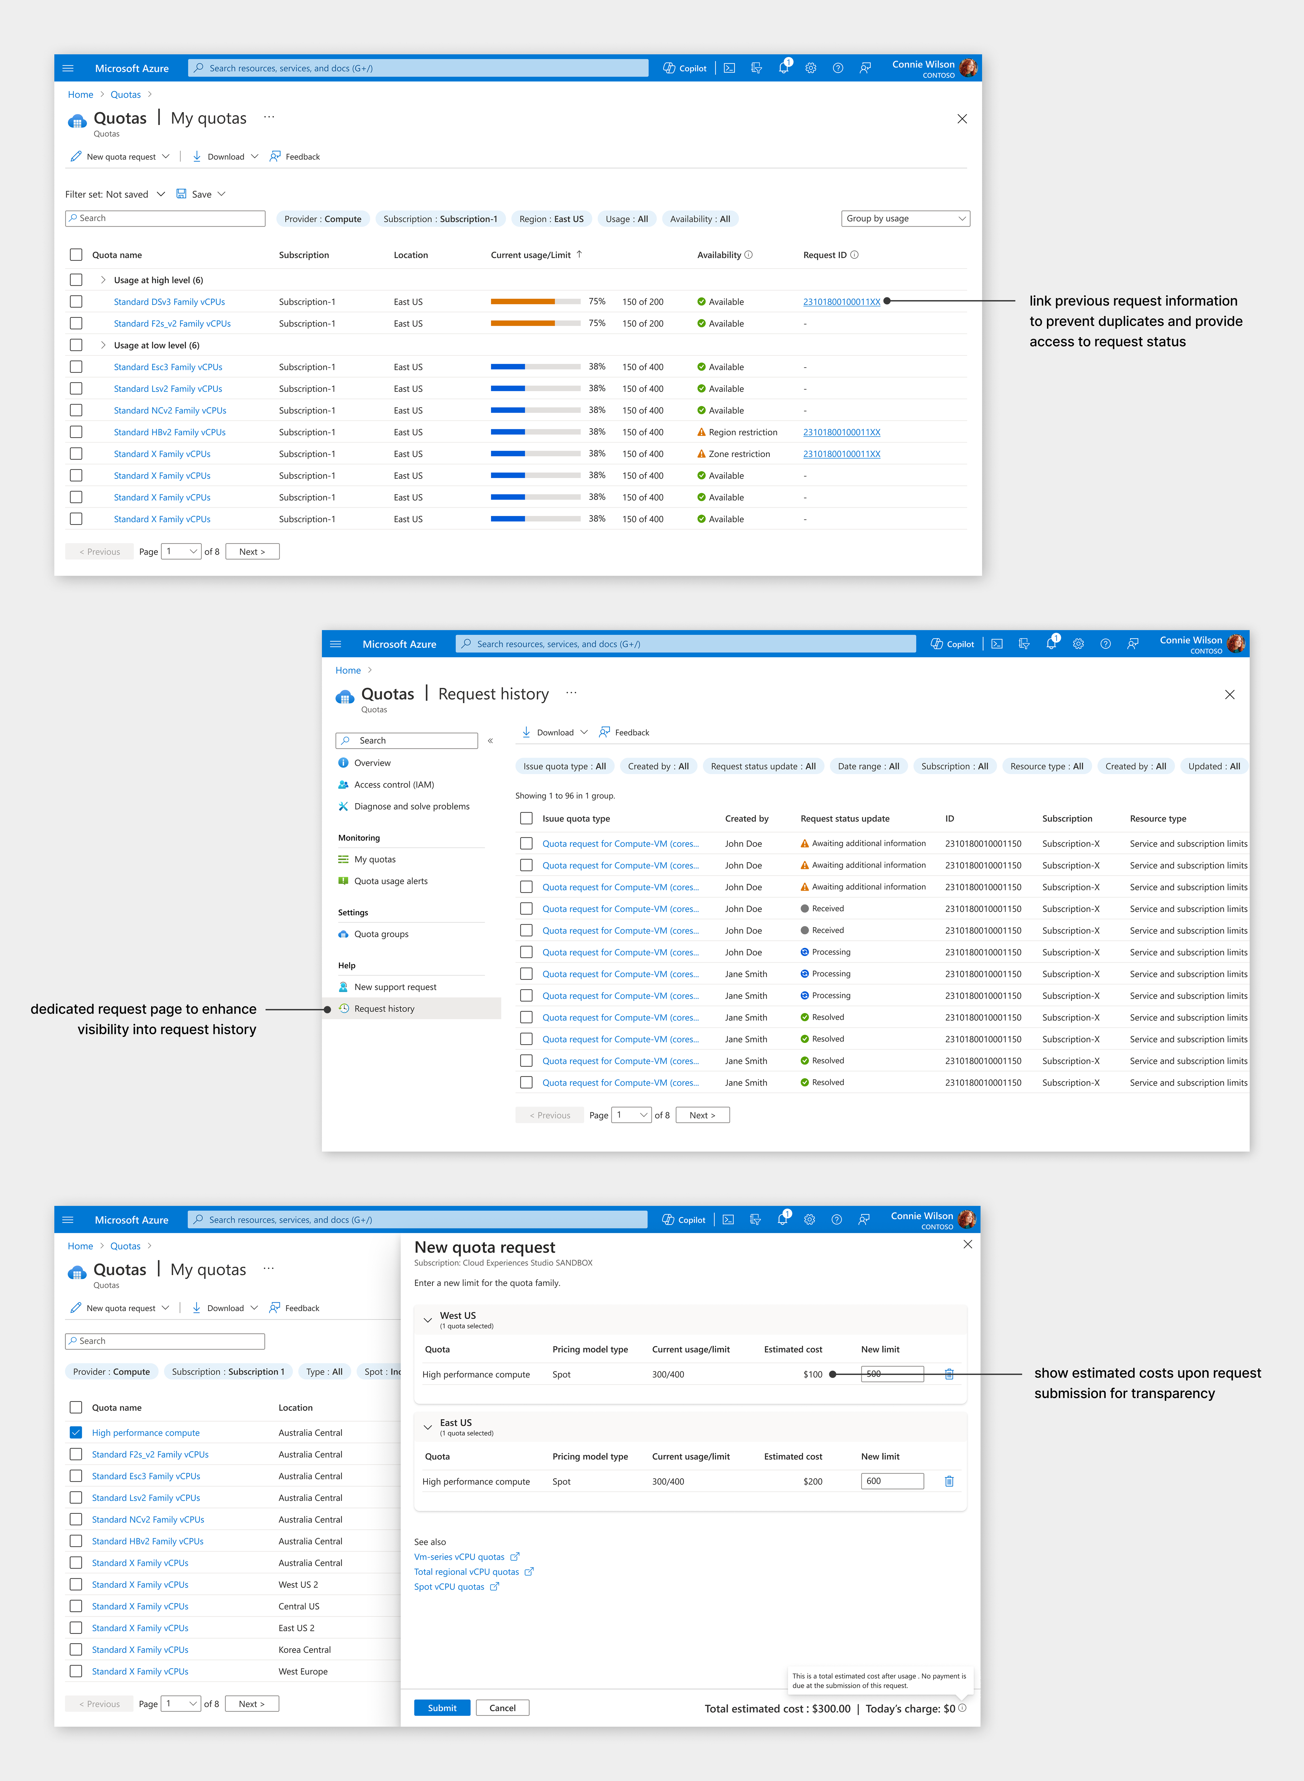Check Standard X Family vCPUs Korea Central checkbox
Viewport: 1304px width, 1781px height.
click(76, 1649)
